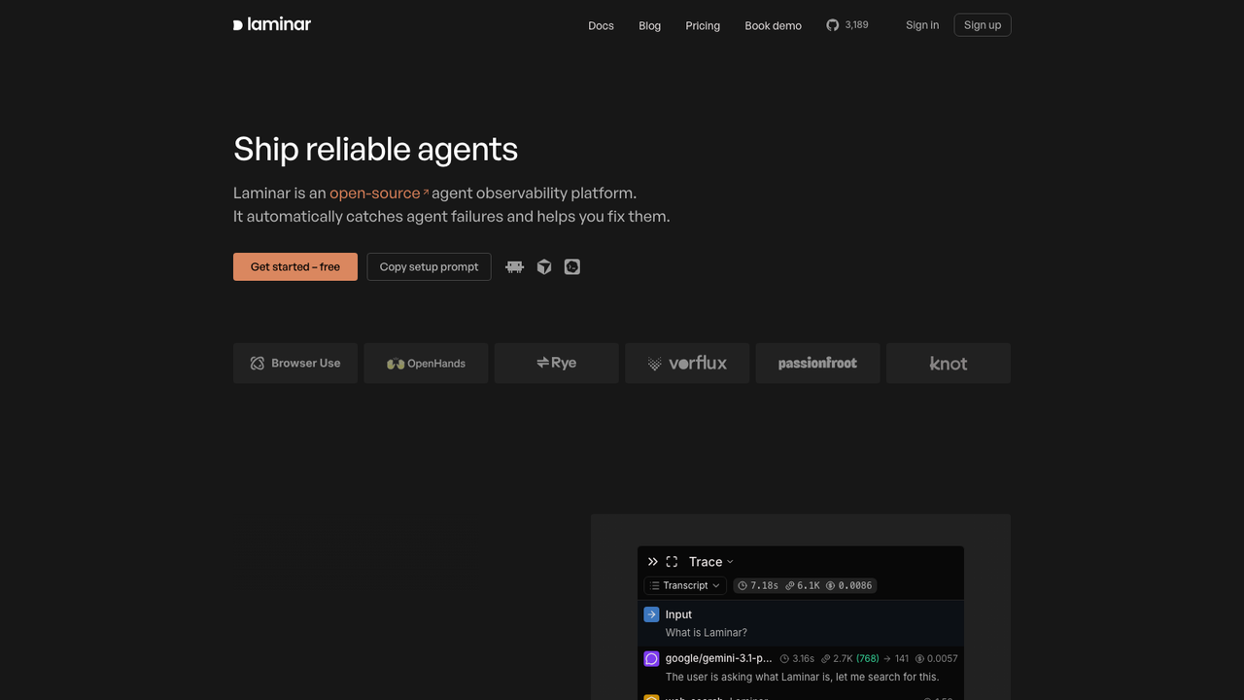Screen dimensions: 1244x700
Task: Select the google/gemini-3.1-p... span row
Action: (x=801, y=667)
